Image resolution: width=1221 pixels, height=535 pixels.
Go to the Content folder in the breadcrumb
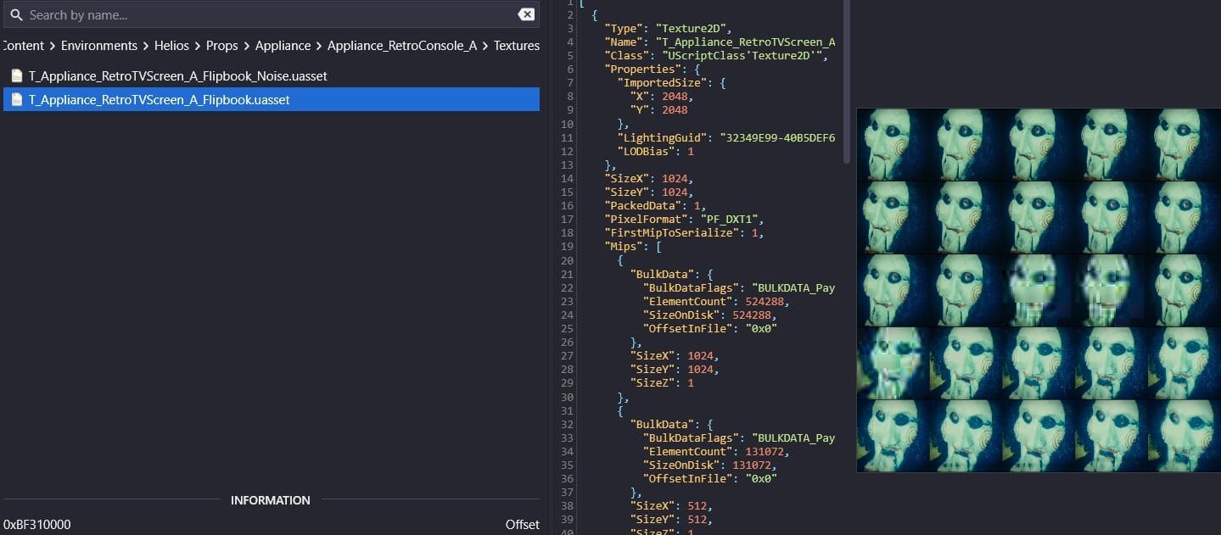pyautogui.click(x=23, y=46)
